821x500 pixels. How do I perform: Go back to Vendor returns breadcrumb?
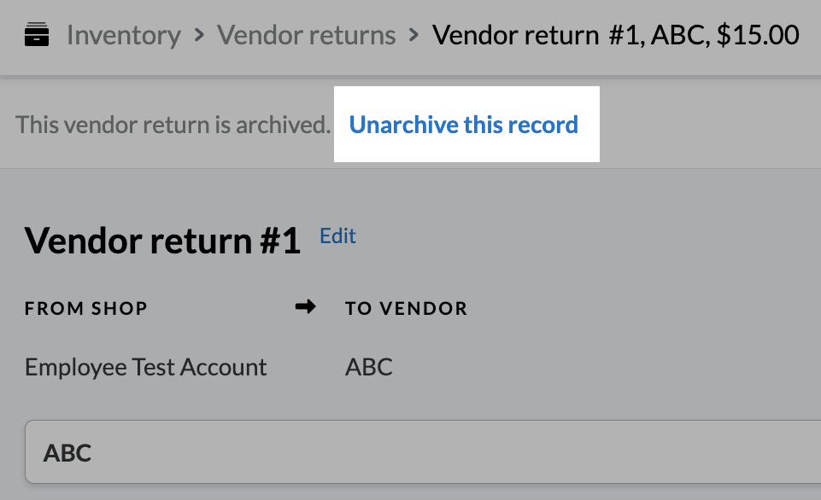(x=306, y=36)
